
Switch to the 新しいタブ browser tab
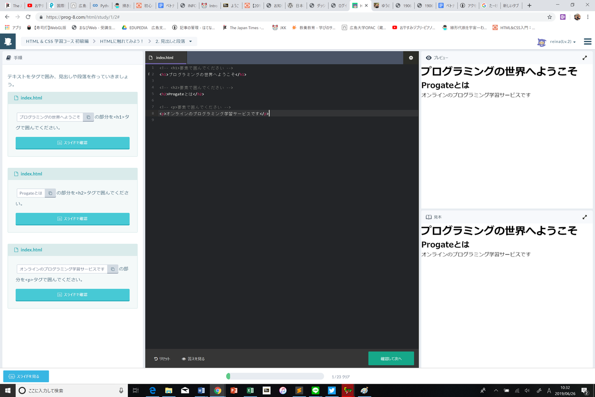point(511,5)
